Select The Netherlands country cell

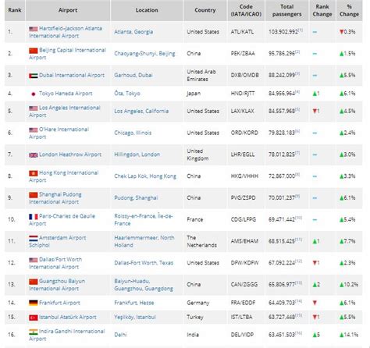[205, 241]
